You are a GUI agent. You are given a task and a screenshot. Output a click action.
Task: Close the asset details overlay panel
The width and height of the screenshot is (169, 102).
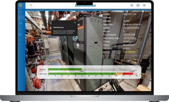pyautogui.click(x=150, y=14)
